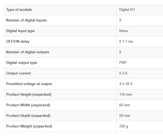
Task: Select the '0.3 A' current value
Action: click(123, 73)
